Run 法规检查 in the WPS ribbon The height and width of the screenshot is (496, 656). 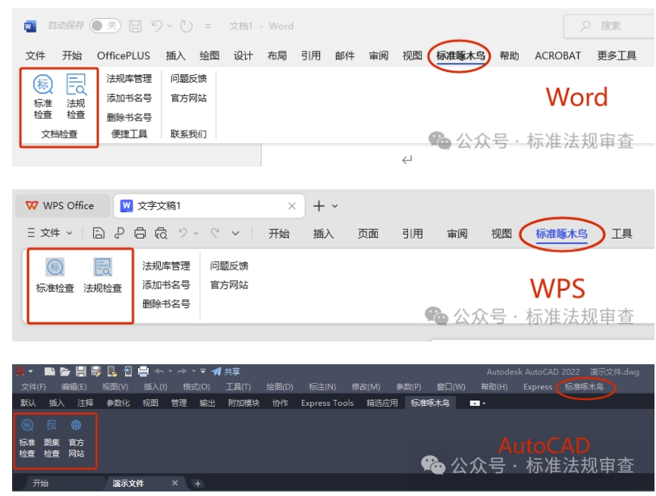tap(102, 268)
